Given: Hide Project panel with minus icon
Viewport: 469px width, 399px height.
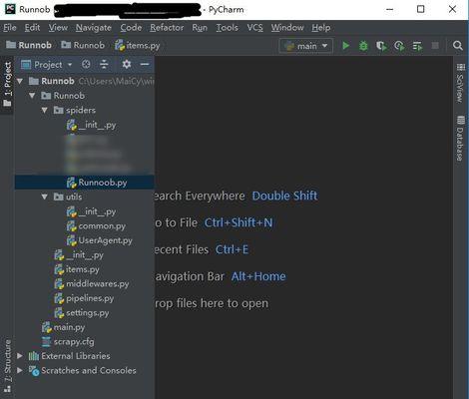Looking at the screenshot, I should coord(145,64).
